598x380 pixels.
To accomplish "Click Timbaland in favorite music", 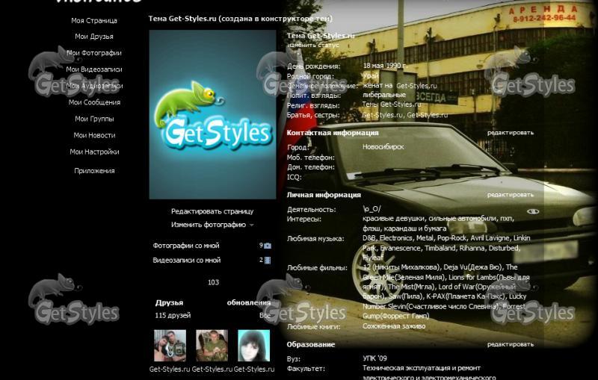I will 440,249.
